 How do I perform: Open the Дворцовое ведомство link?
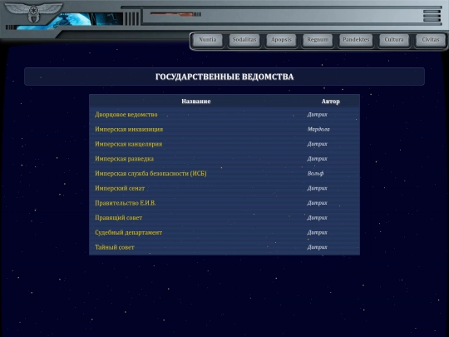pyautogui.click(x=126, y=115)
